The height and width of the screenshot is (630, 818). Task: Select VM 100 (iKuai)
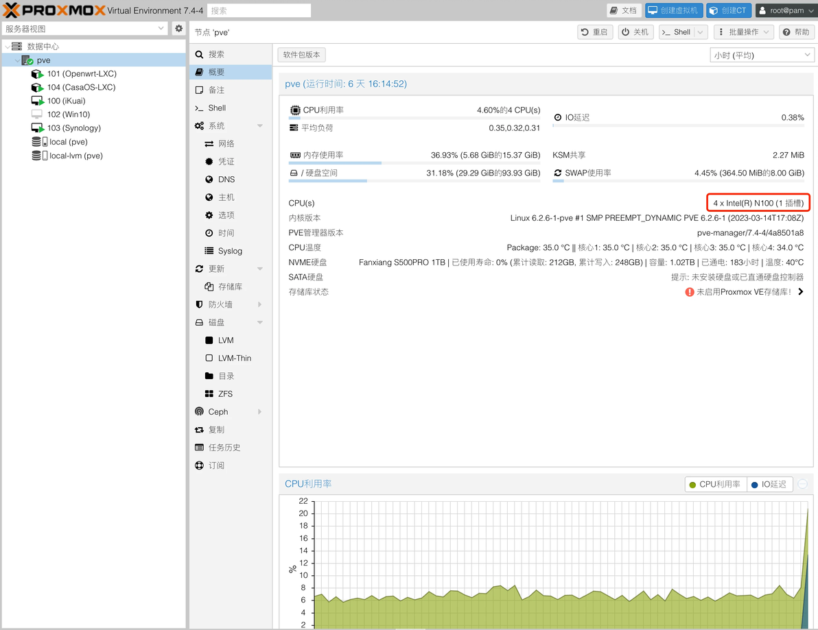[67, 101]
